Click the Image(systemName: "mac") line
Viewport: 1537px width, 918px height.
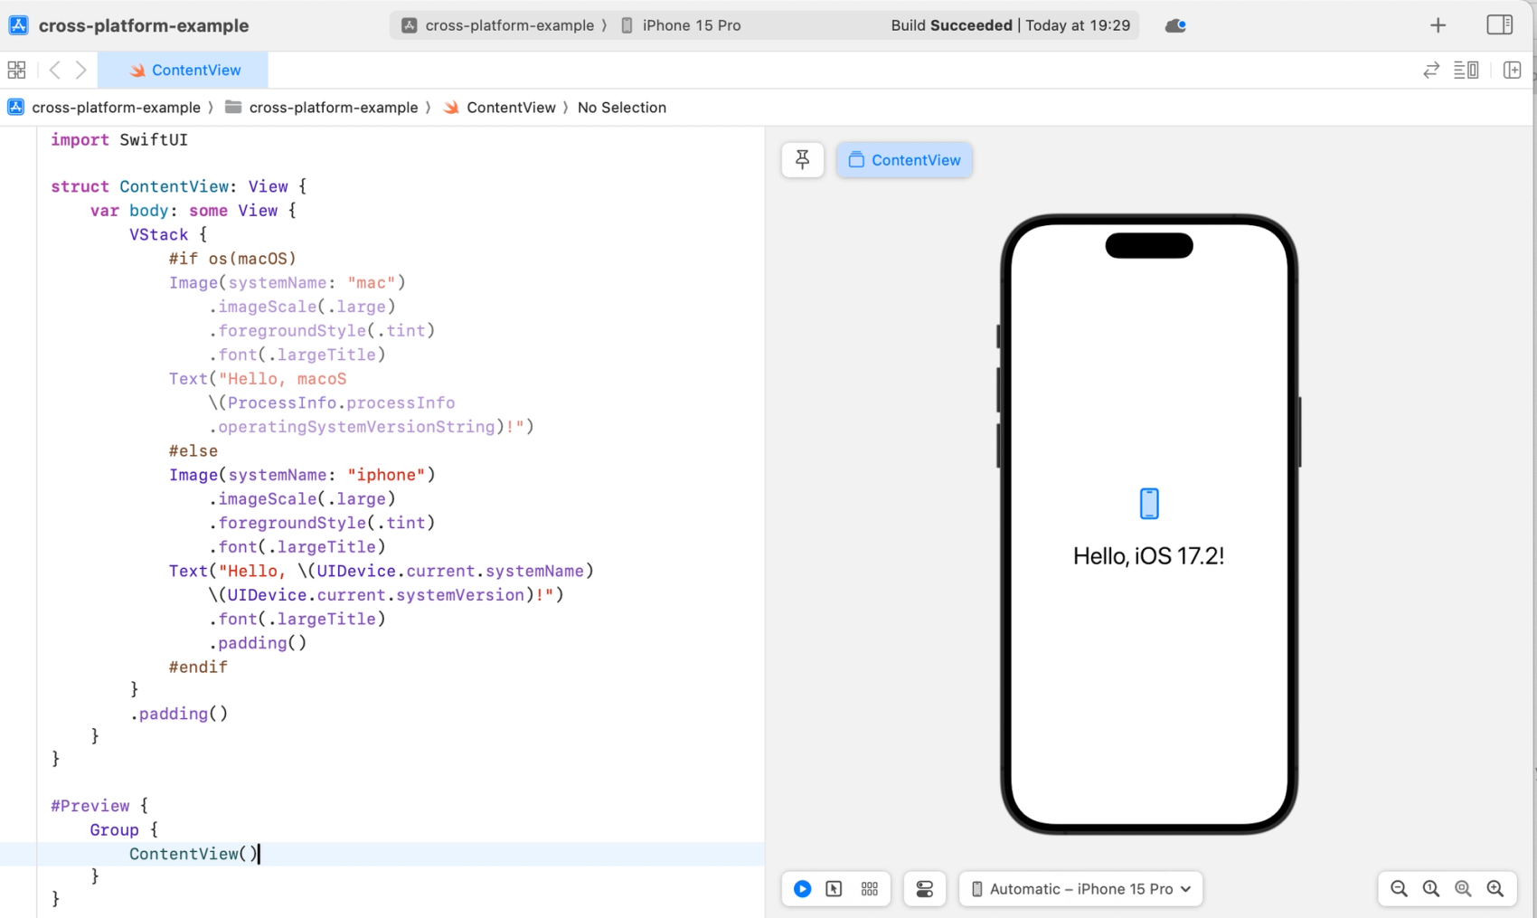[288, 283]
